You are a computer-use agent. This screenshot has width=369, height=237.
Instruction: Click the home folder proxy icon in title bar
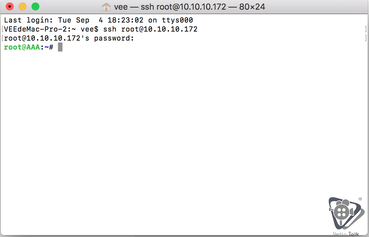pyautogui.click(x=106, y=7)
